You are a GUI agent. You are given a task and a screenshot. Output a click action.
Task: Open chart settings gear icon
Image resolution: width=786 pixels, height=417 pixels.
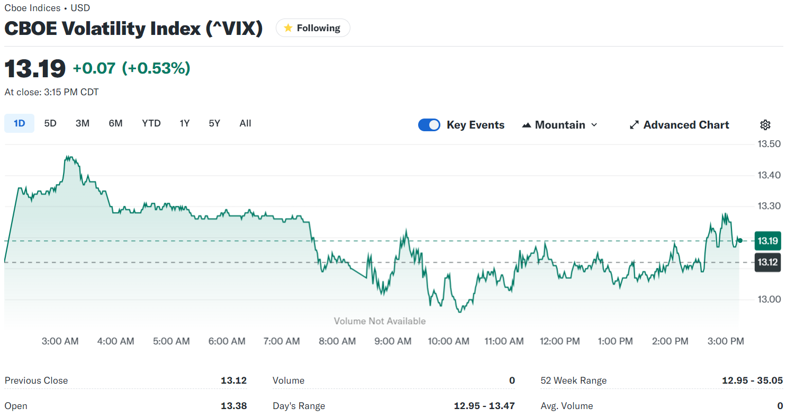pyautogui.click(x=765, y=125)
